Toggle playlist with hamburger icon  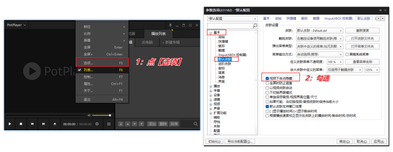pyautogui.click(x=109, y=124)
